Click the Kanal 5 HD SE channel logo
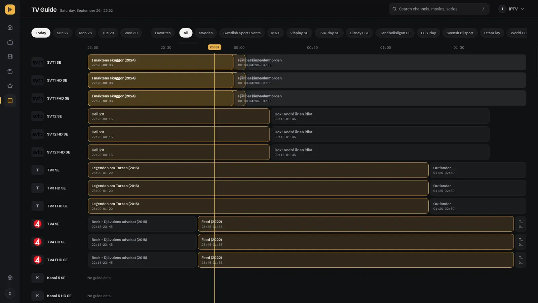Screen dimensions: 538x303 [38, 296]
